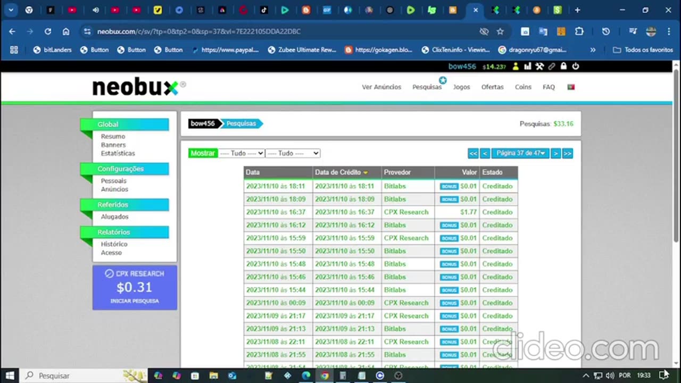
Task: Go back with the browser back arrow
Action: (12, 31)
